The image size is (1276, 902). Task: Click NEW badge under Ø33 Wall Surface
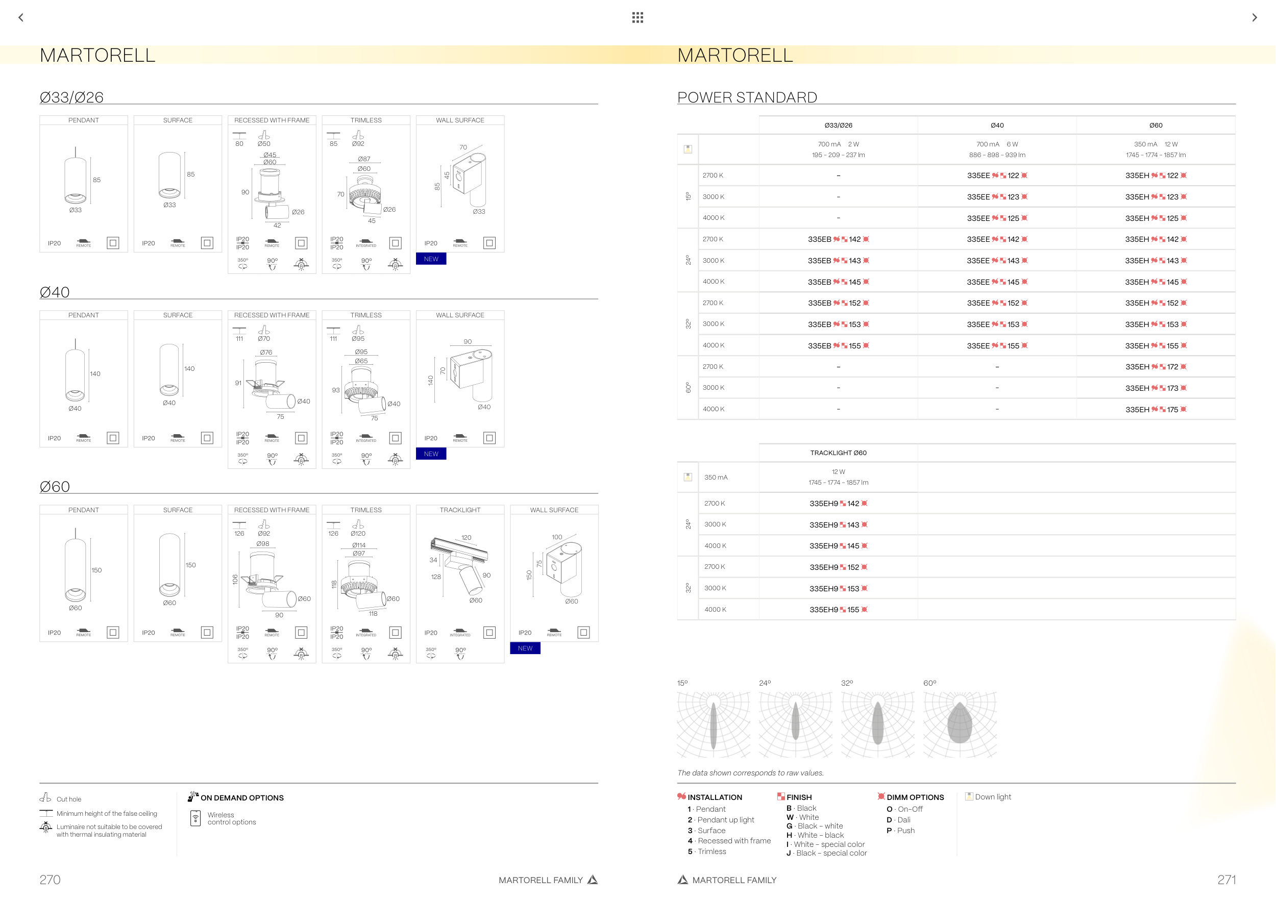(431, 259)
